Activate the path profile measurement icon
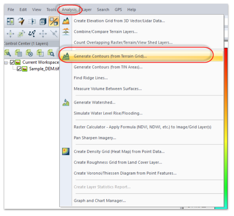Viewport: 234px width, 216px height. coord(32,34)
